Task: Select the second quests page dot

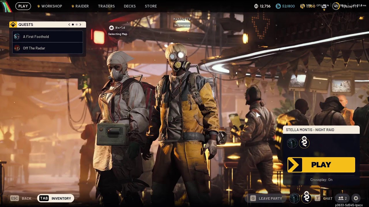Action: coord(77,25)
